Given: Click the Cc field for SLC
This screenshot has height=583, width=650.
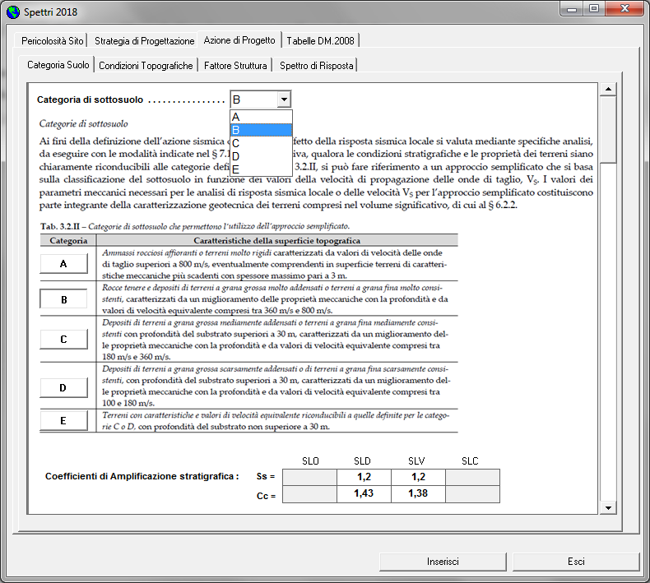Looking at the screenshot, I should tap(472, 494).
